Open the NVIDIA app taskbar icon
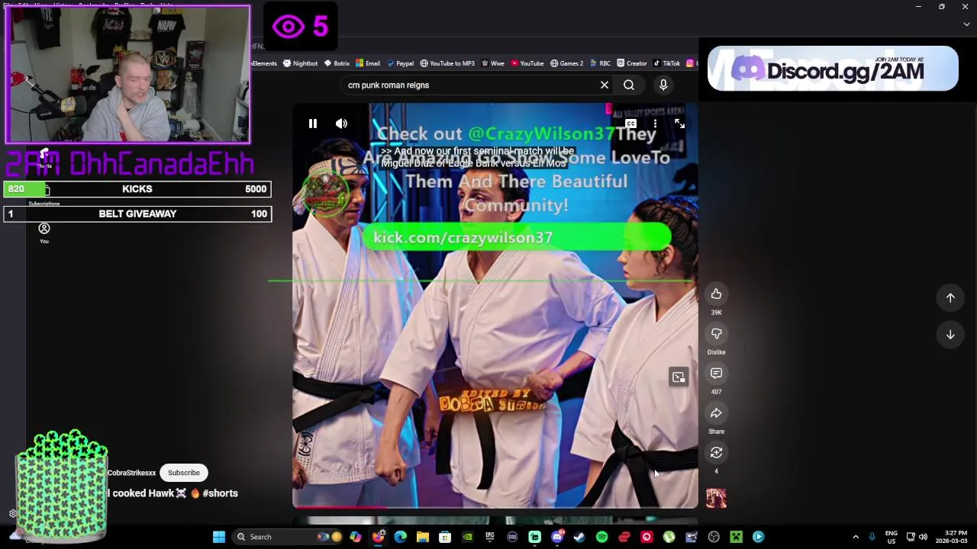This screenshot has width=977, height=549. (x=467, y=537)
